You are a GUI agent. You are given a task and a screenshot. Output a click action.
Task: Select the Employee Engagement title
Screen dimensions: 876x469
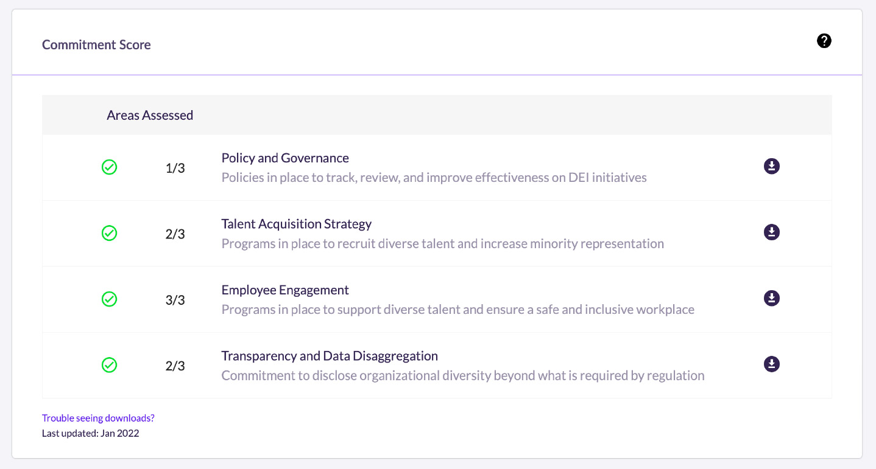pos(285,290)
